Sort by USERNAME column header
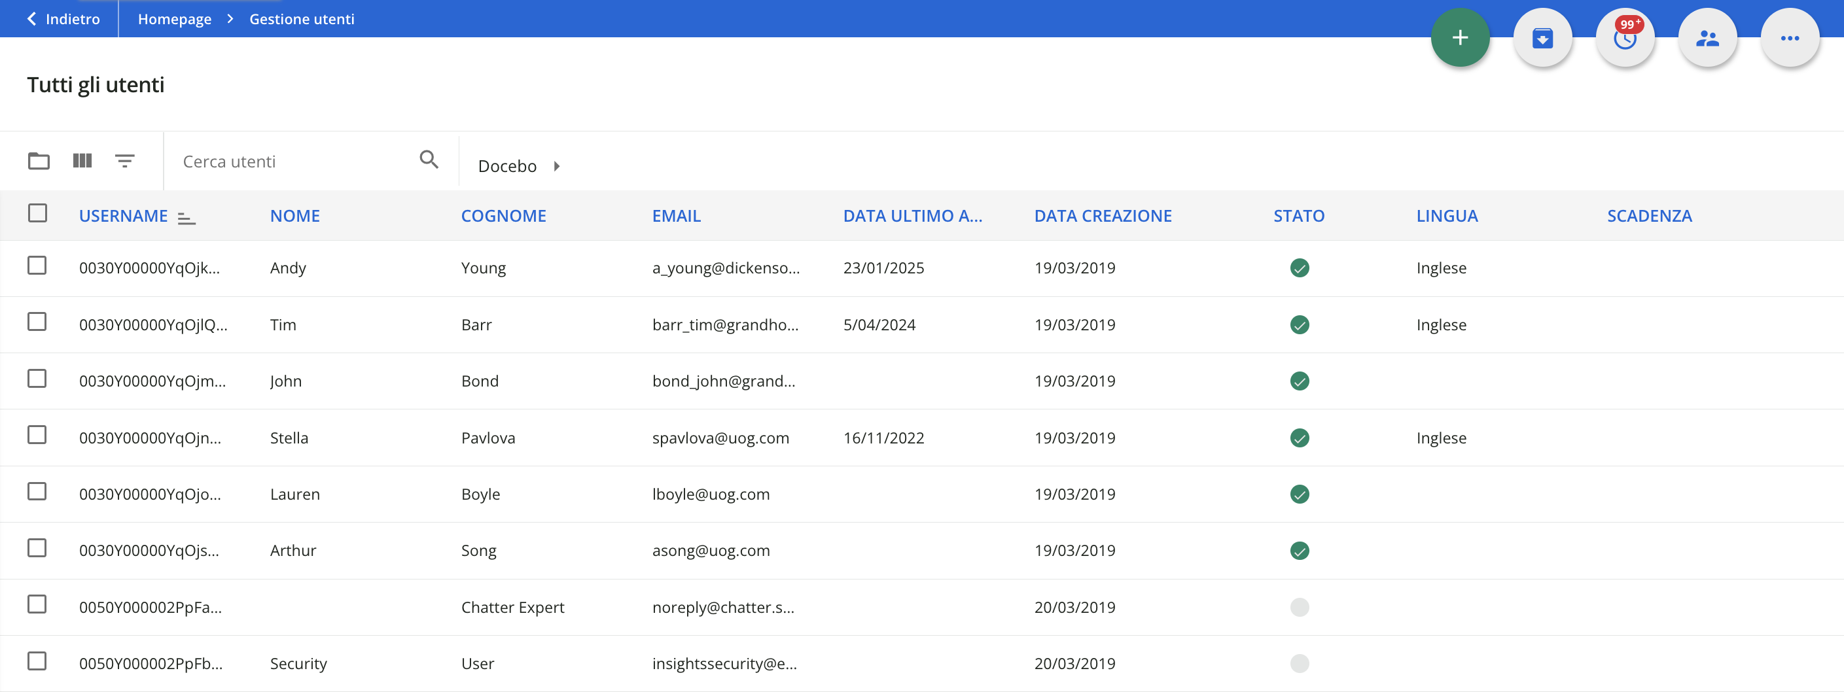Screen dimensions: 1844x692 click(123, 216)
